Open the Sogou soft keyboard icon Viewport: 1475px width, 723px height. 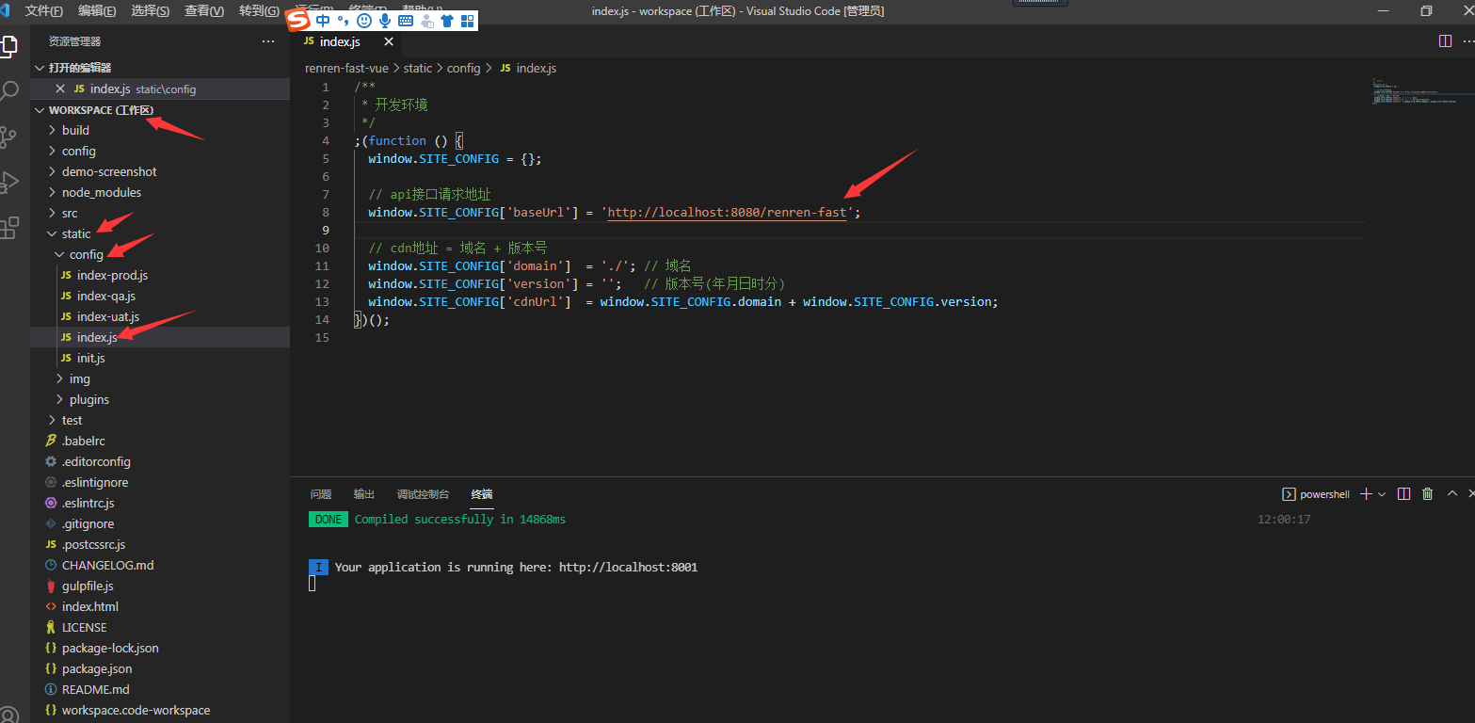pyautogui.click(x=406, y=20)
